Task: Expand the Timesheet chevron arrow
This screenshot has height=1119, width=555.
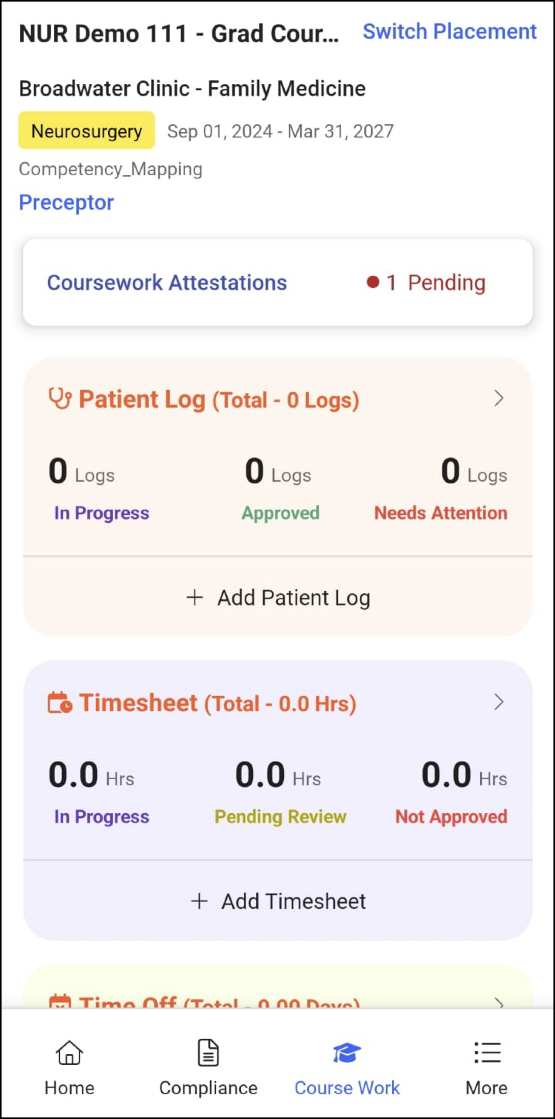Action: coord(499,702)
